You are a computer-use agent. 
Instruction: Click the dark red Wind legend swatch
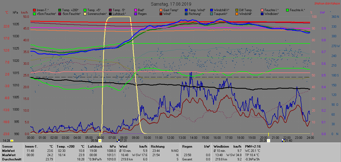pyautogui.click(x=161, y=14)
